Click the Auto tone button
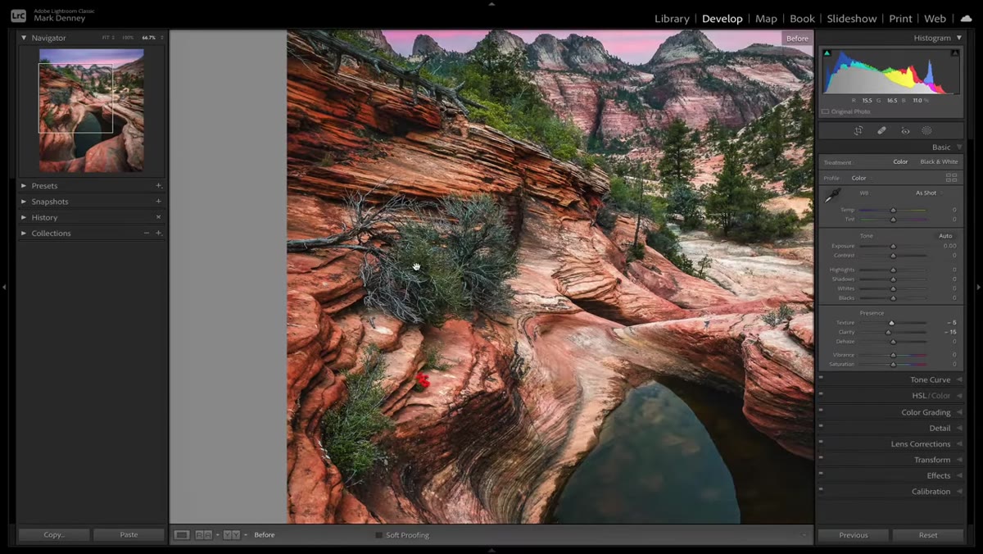983x554 pixels. point(945,236)
